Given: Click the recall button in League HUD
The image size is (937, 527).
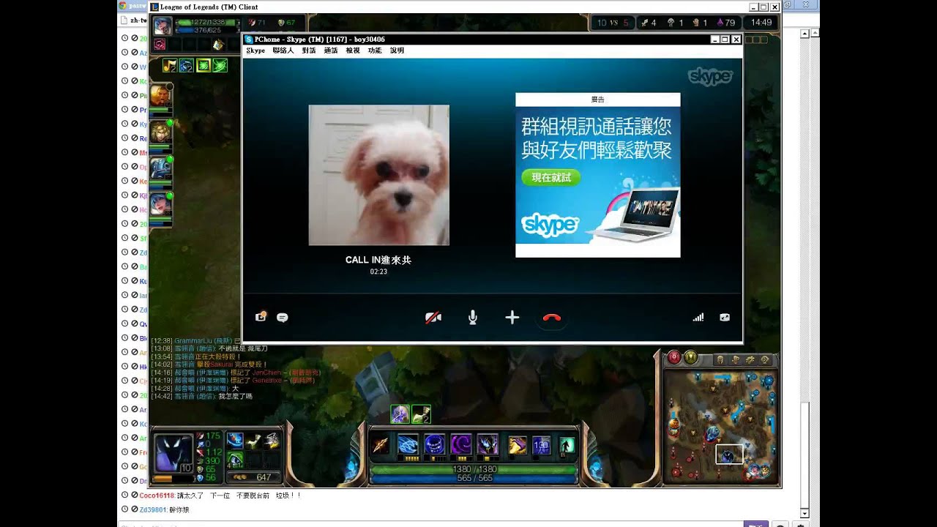Looking at the screenshot, I should point(567,445).
